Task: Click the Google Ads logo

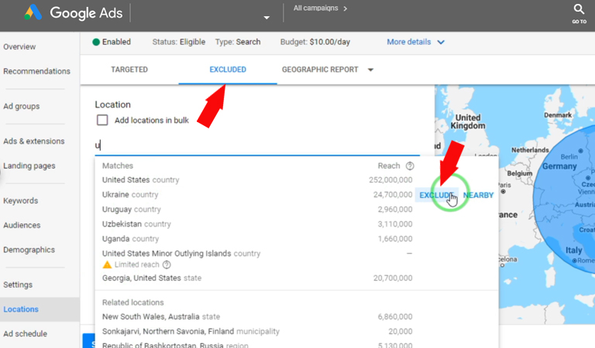Action: [x=74, y=13]
